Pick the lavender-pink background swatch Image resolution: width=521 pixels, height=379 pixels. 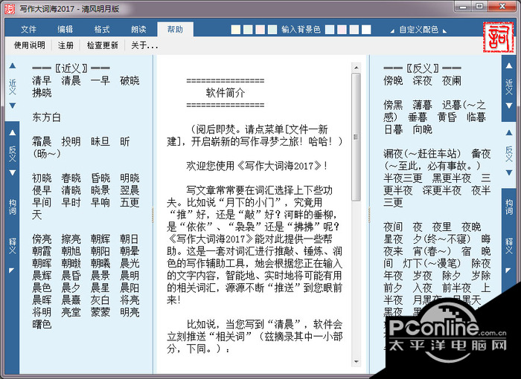(x=342, y=30)
